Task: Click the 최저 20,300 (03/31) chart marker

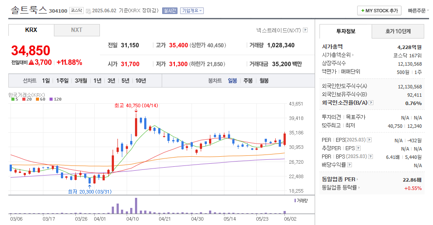Action: (x=90, y=192)
